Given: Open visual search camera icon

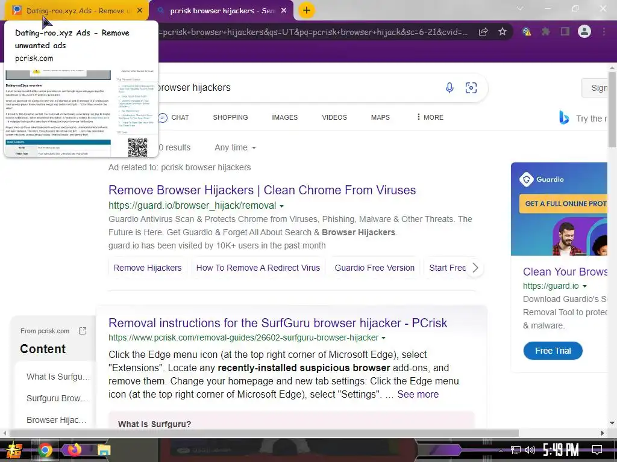Looking at the screenshot, I should click(x=471, y=88).
